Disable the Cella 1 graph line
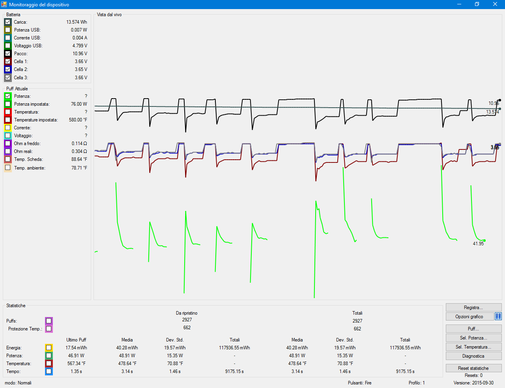This screenshot has width=505, height=388. click(8, 62)
